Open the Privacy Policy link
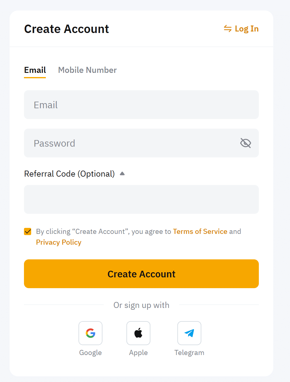Screen dimensions: 290x382 pyautogui.click(x=59, y=242)
